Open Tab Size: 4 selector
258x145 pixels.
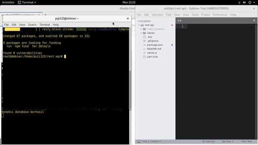click(x=227, y=141)
